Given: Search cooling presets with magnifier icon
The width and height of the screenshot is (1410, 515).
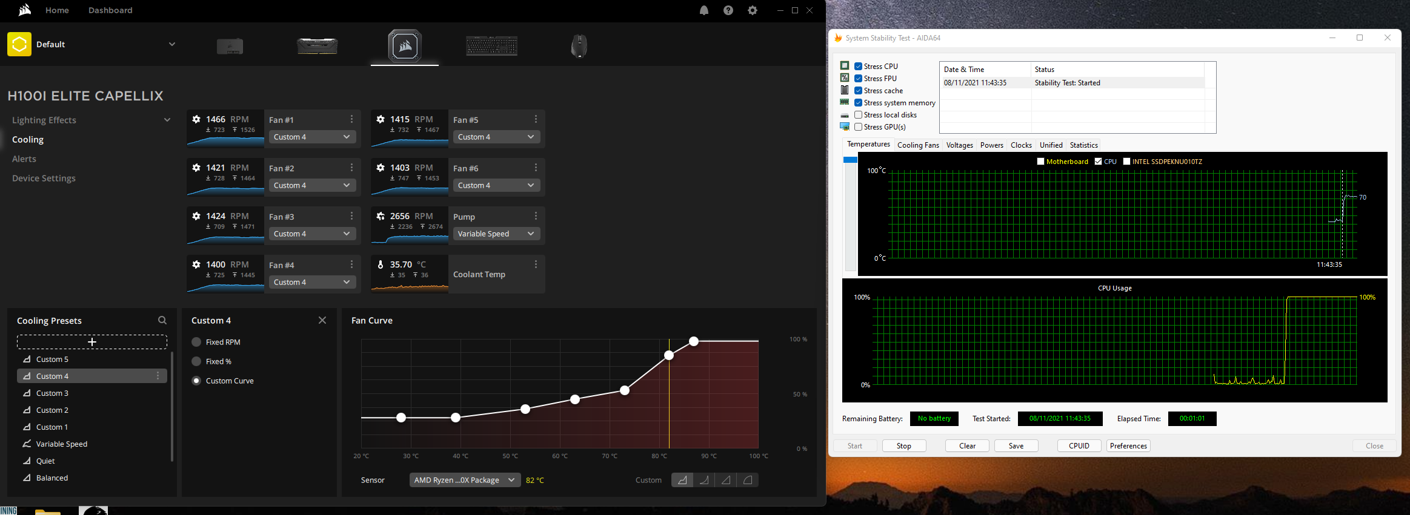Looking at the screenshot, I should pyautogui.click(x=162, y=320).
